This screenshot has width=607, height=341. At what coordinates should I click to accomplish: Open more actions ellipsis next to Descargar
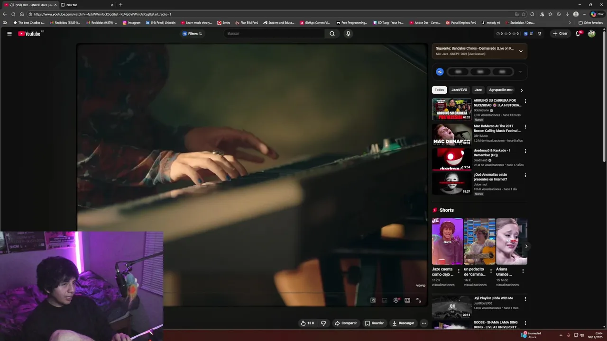point(424,323)
